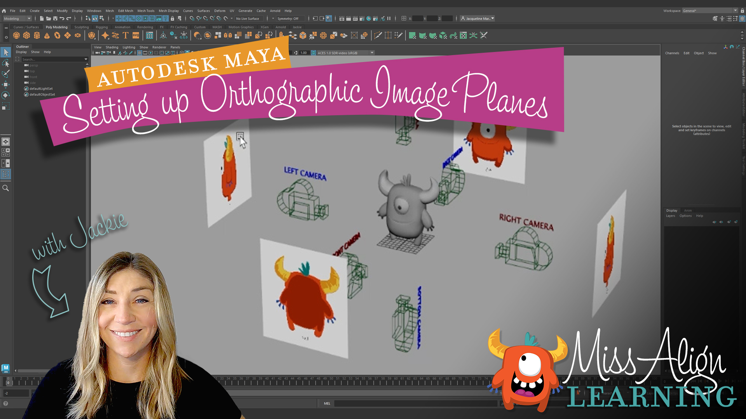
Task: Select the Scale tool in the toolbox
Action: (x=6, y=106)
